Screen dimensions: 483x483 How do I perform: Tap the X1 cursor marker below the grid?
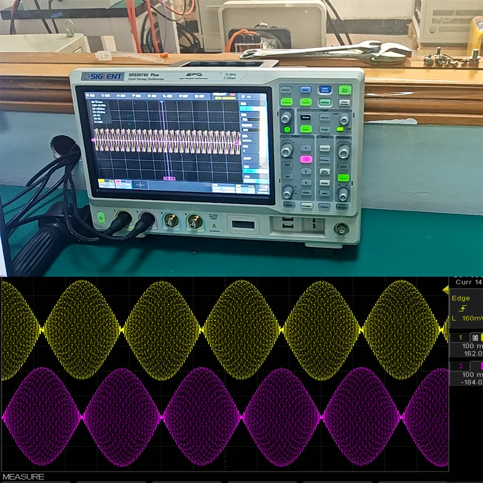click(x=166, y=178)
